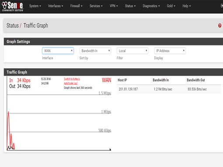Click the Status breadcrumb link
Image resolution: width=223 pixels, height=167 pixels.
pos(13,26)
